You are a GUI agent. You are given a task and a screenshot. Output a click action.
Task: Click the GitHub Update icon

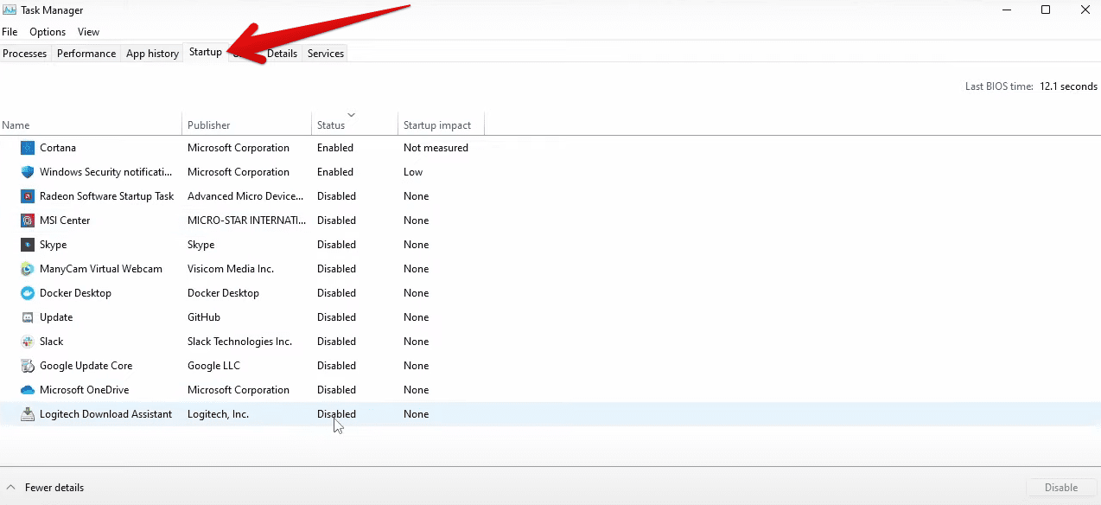tap(27, 317)
